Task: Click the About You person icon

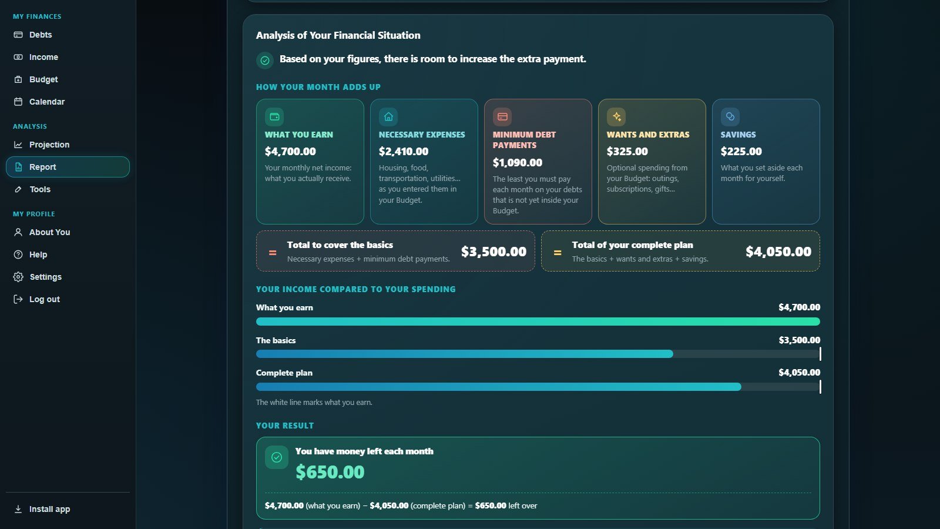Action: (18, 232)
